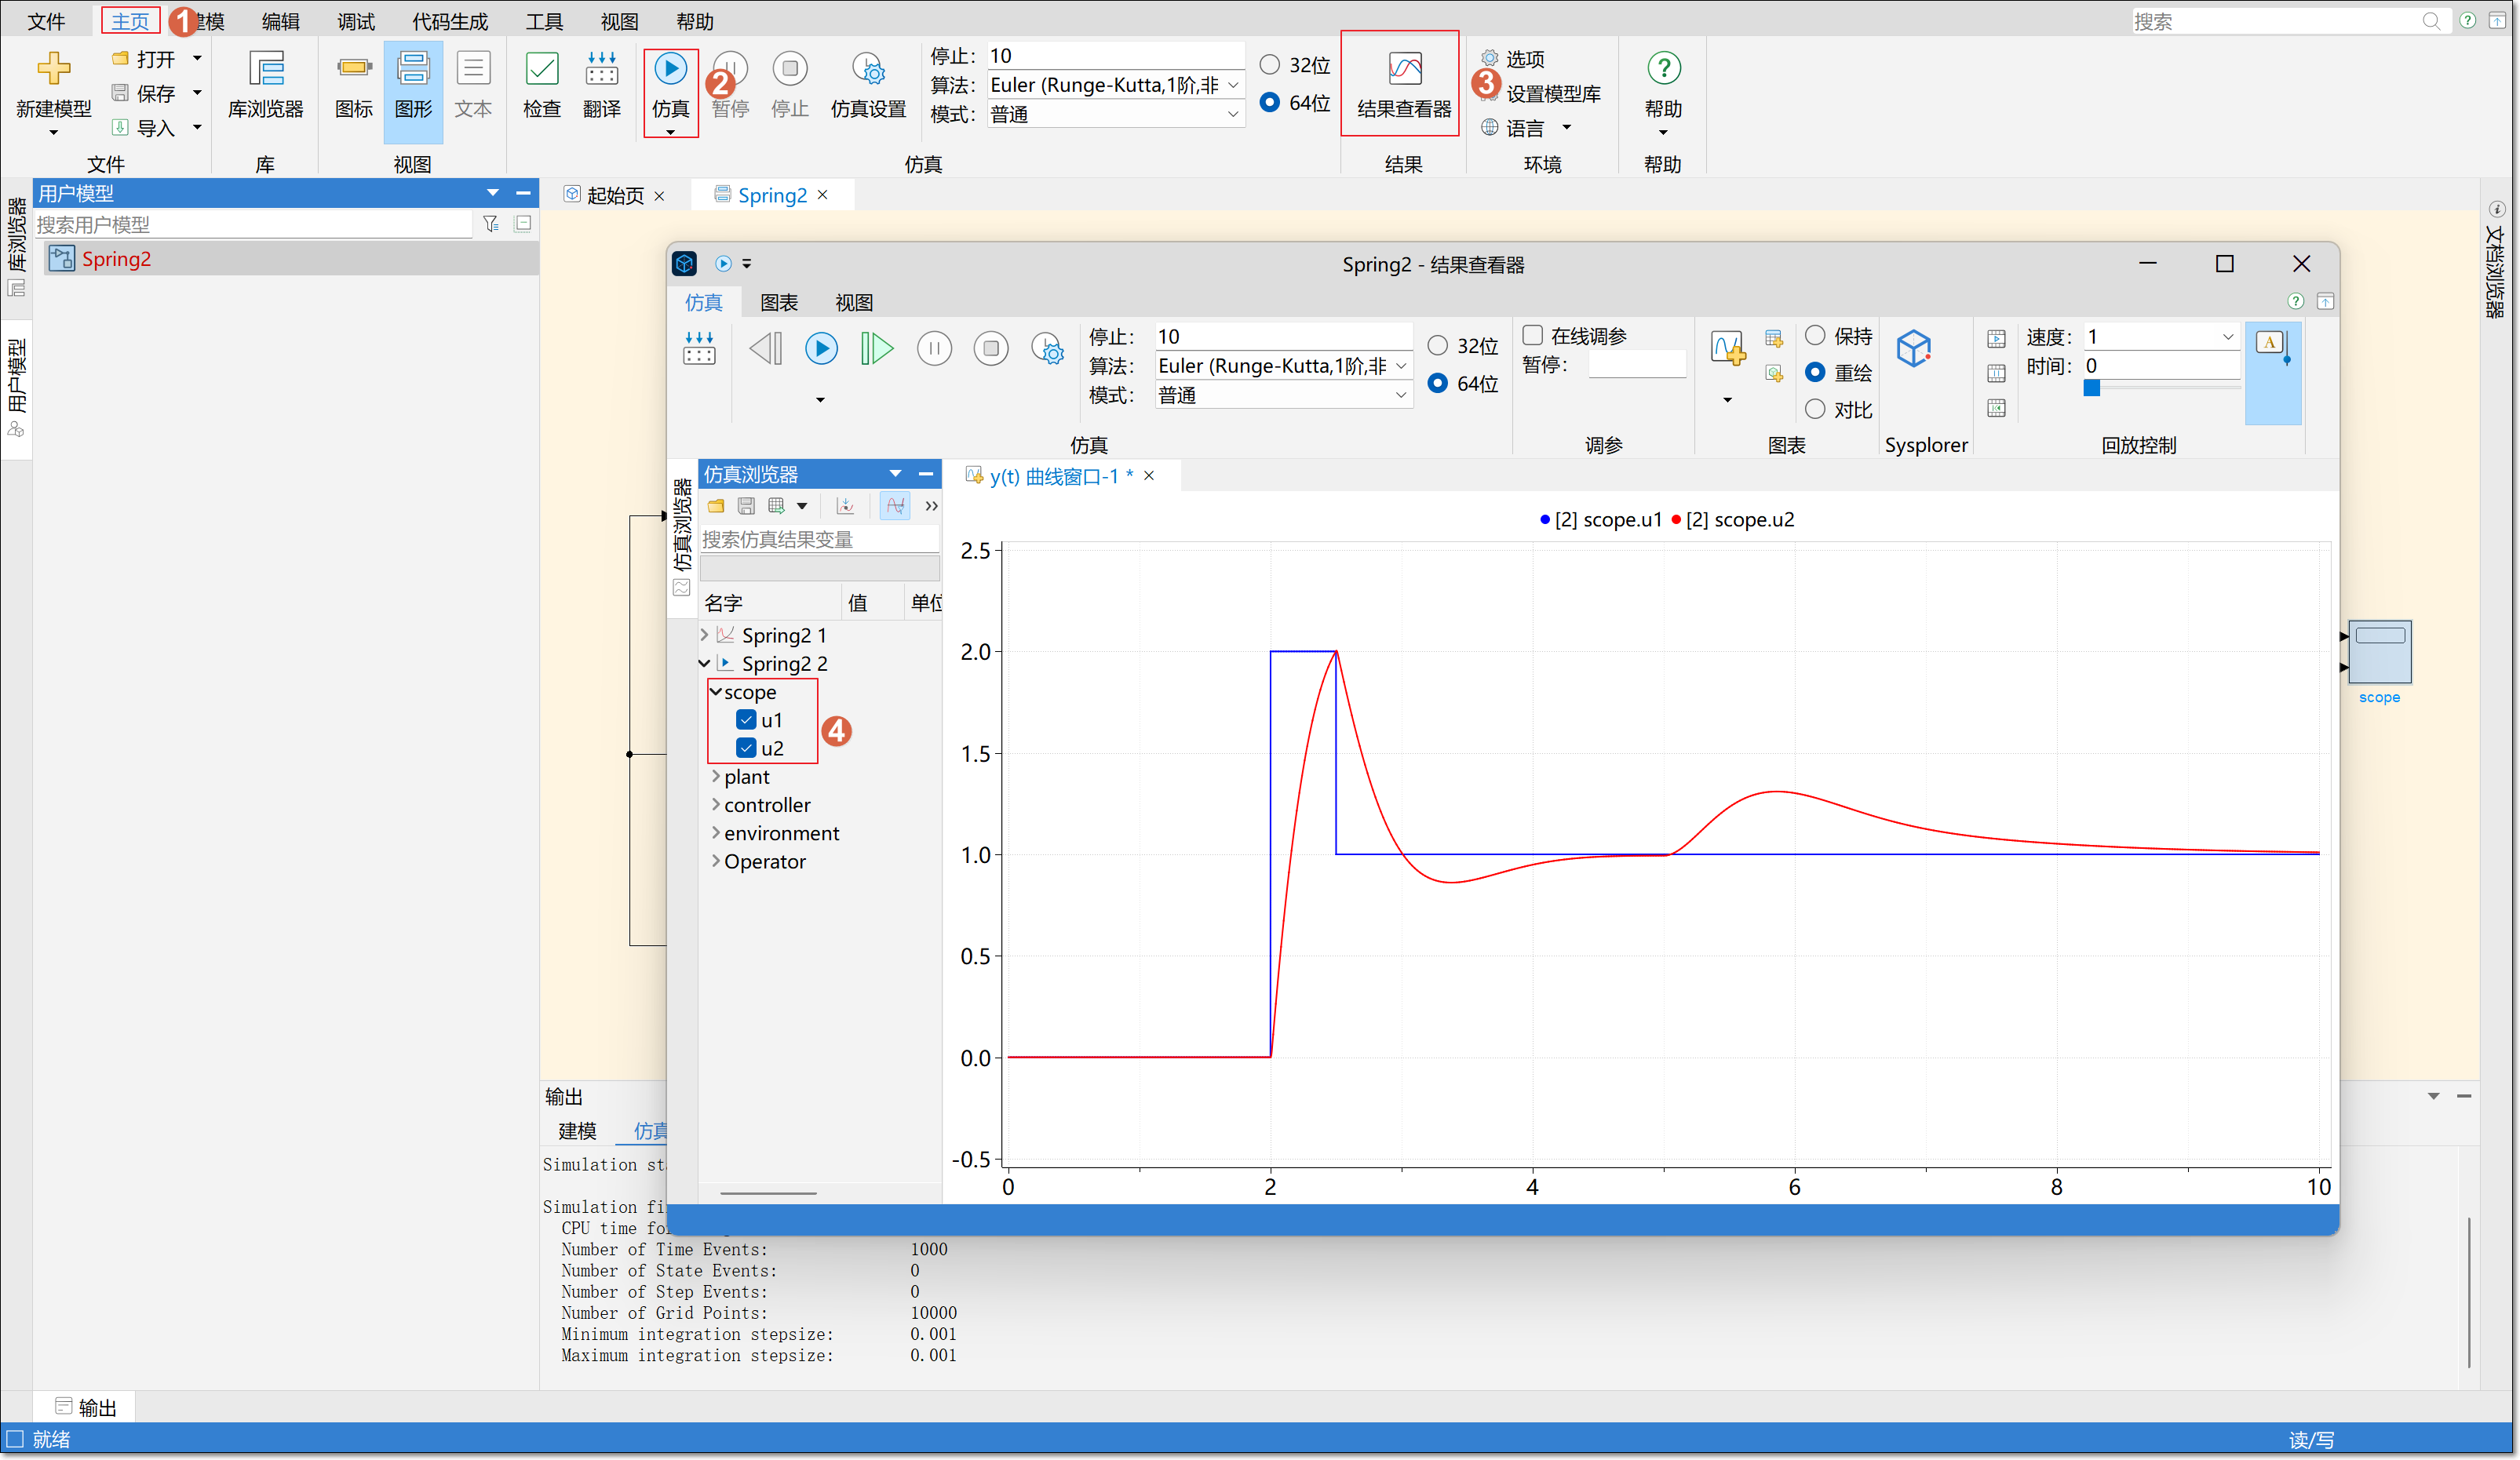
Task: Switch to 图标 icon view
Action: [x=353, y=86]
